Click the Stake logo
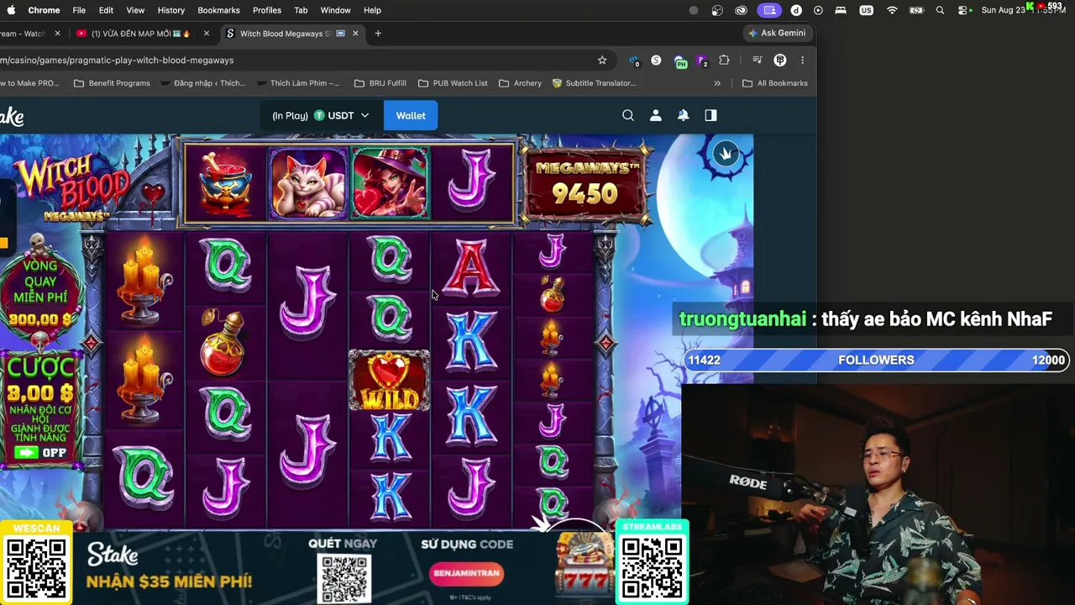Image resolution: width=1075 pixels, height=605 pixels. click(x=11, y=117)
